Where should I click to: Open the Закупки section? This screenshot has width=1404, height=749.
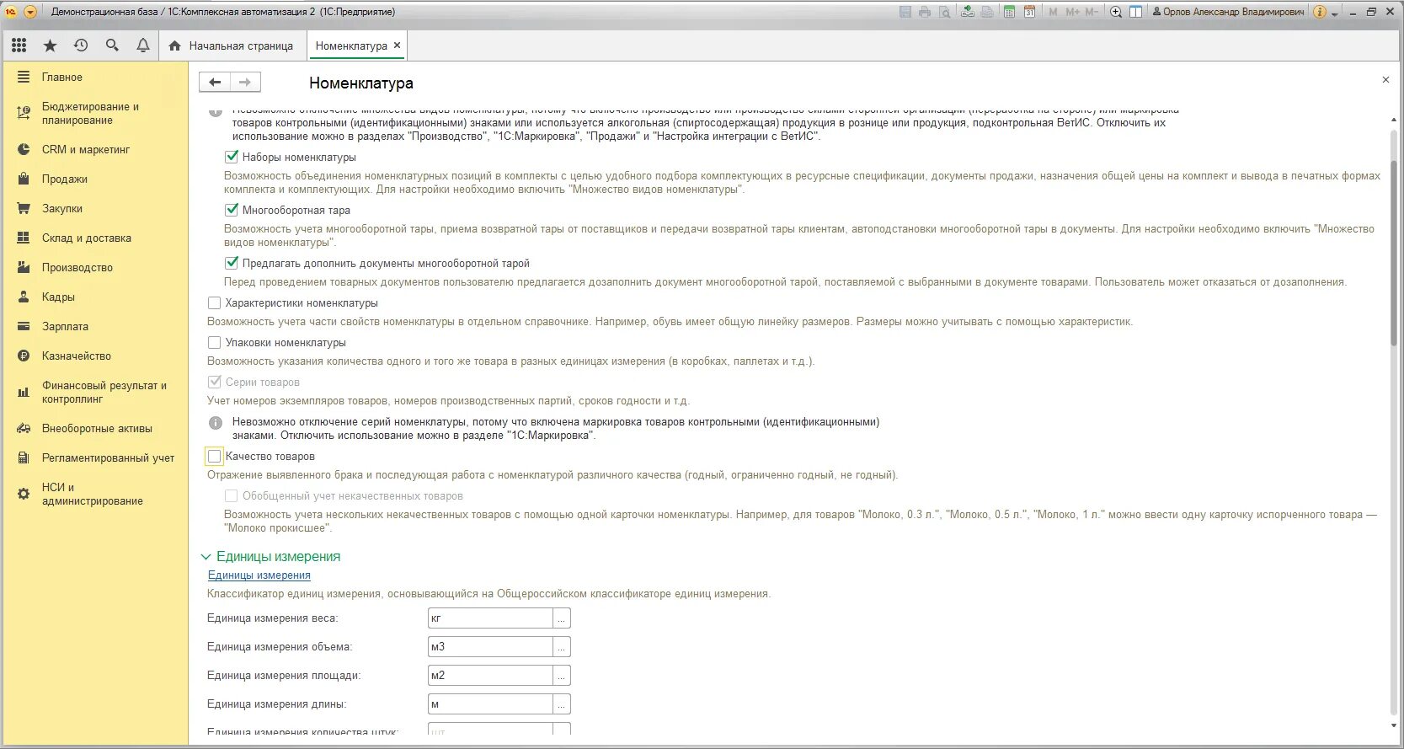[62, 208]
